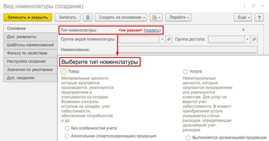Open the Группа видов номенклатуры form icon
Screen dimensions: 269x141
tap(169, 39)
